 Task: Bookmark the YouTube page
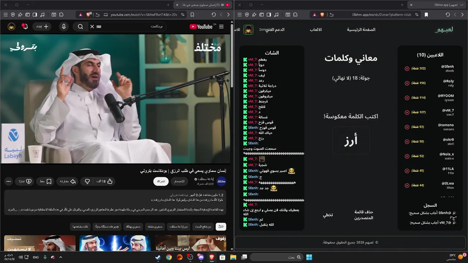tap(192, 15)
